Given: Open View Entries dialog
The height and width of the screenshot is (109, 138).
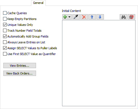Looking at the screenshot, I should click(x=20, y=66).
